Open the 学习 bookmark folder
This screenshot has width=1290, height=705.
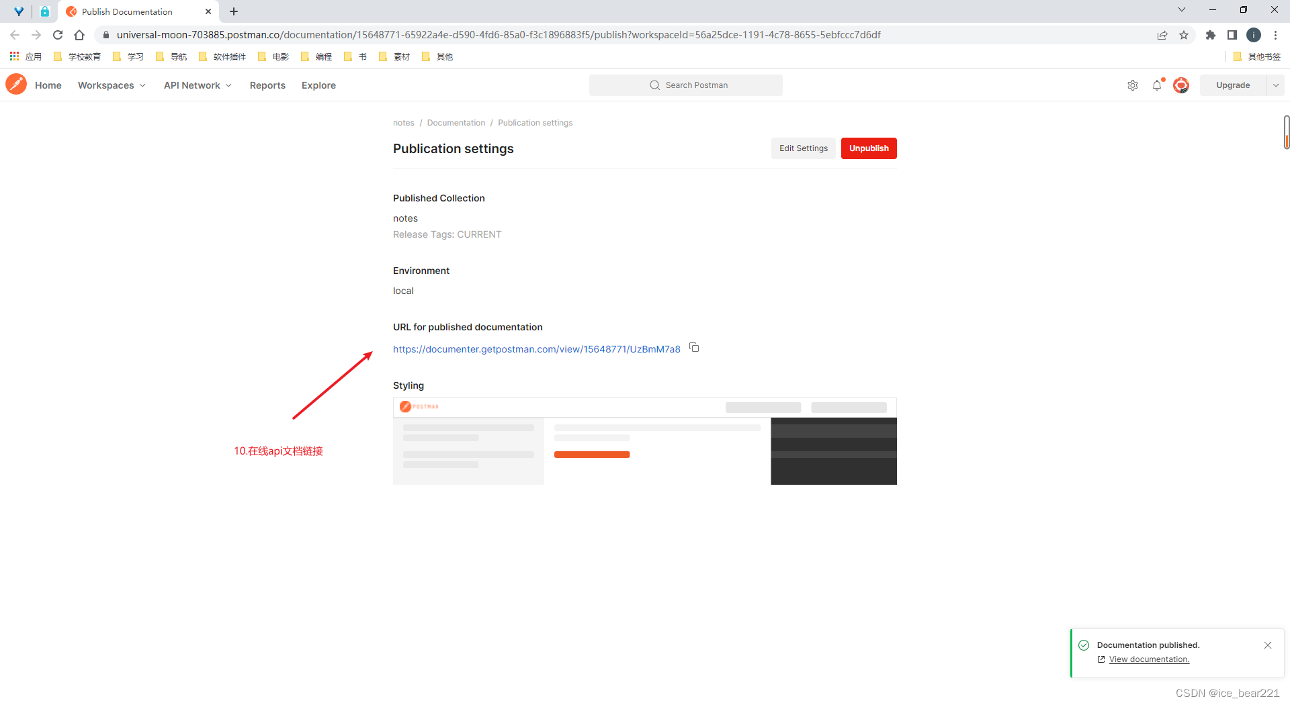pyautogui.click(x=128, y=56)
